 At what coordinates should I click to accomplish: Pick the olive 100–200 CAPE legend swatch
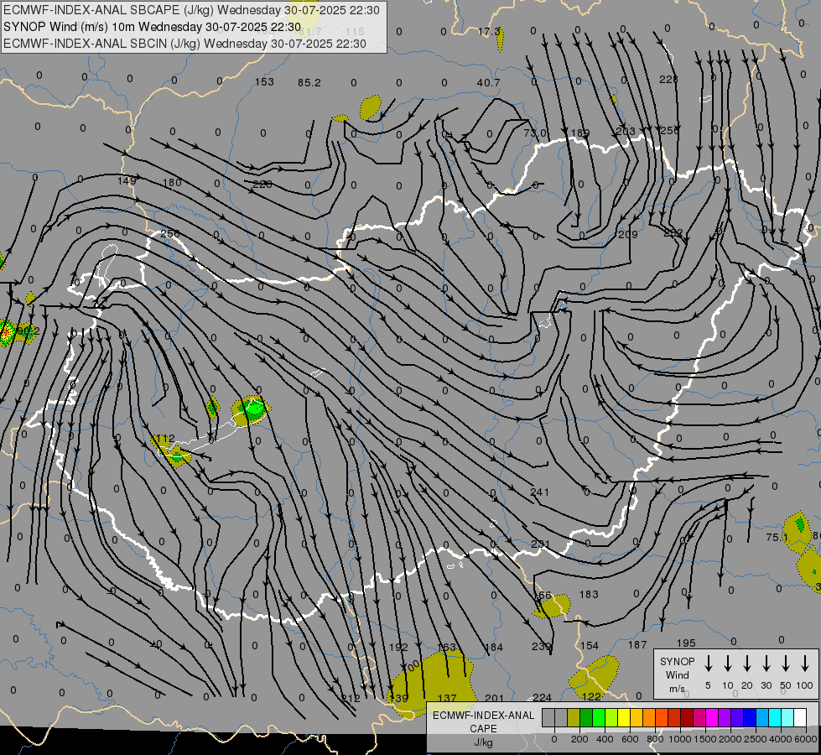(x=574, y=718)
